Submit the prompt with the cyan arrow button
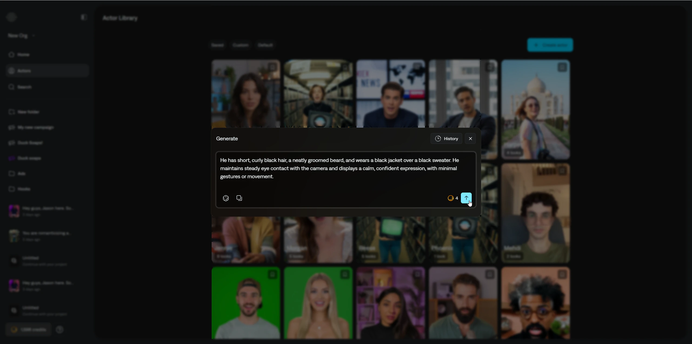 [x=466, y=198]
